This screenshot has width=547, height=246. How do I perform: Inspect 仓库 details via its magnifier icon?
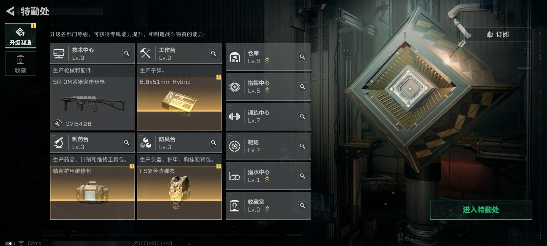303,57
